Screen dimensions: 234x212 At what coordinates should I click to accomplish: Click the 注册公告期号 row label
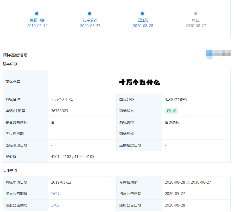(16, 205)
